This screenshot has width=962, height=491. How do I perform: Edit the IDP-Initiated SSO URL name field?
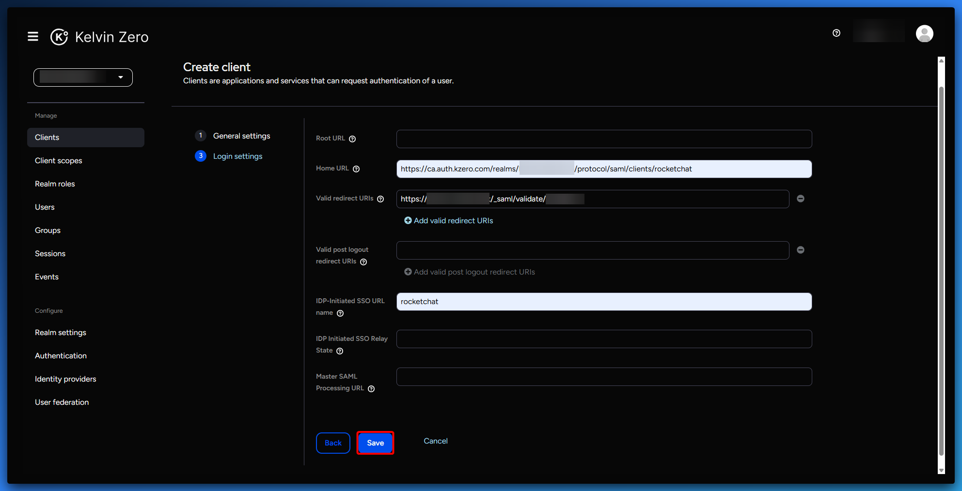coord(604,302)
